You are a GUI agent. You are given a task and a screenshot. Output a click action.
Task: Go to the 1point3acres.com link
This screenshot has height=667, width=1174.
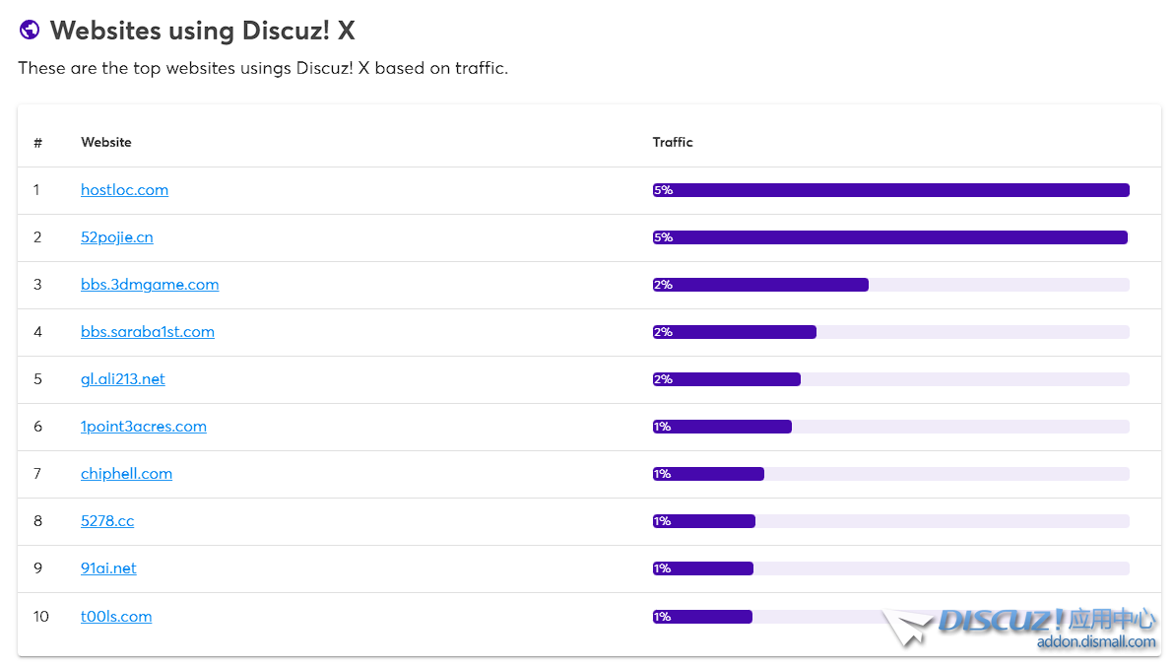pos(144,427)
